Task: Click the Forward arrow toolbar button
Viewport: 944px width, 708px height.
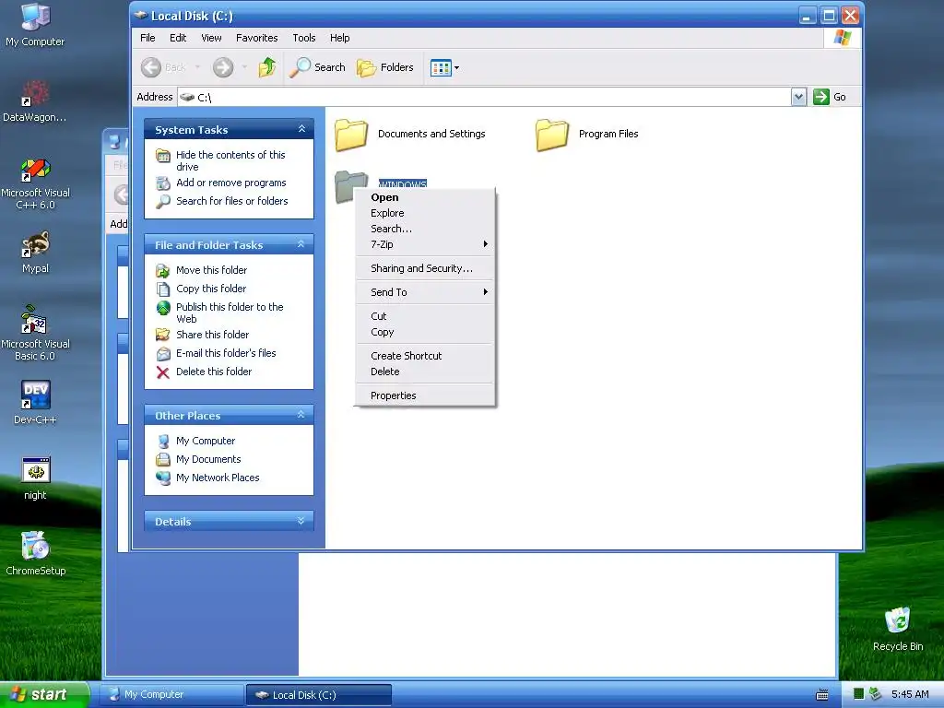Action: coord(223,67)
